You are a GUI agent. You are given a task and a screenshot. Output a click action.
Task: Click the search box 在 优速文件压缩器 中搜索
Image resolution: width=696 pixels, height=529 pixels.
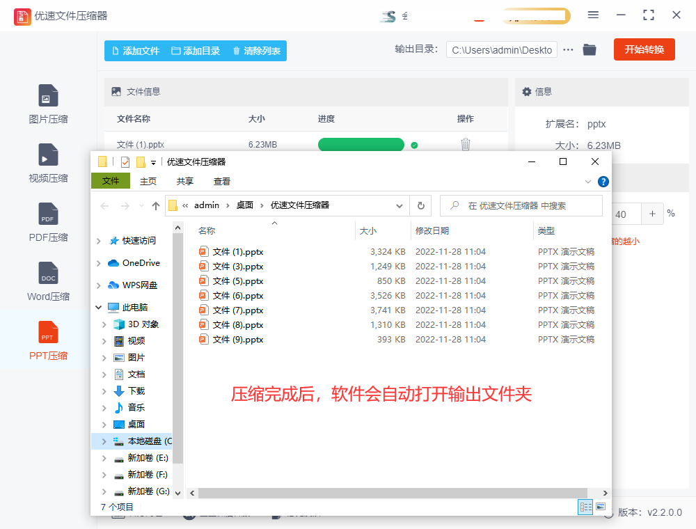[521, 206]
